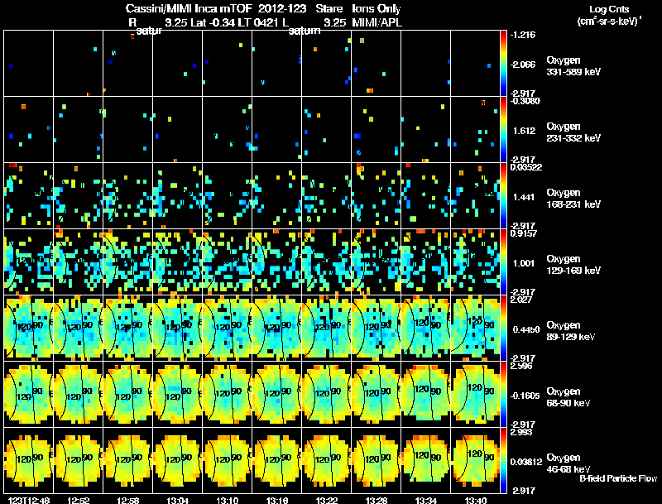The image size is (662, 504).
Task: Select the Oxygen 68-90 keV panel at 13:40
Action: pyautogui.click(x=475, y=394)
